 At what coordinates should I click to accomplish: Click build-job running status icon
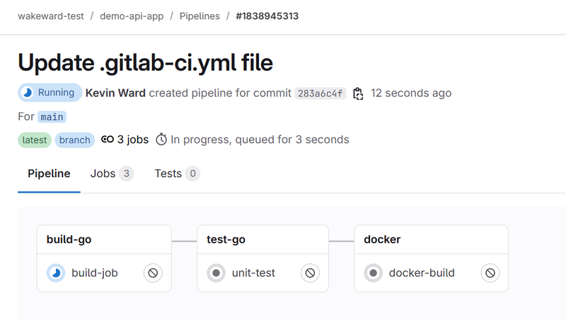[x=57, y=273]
